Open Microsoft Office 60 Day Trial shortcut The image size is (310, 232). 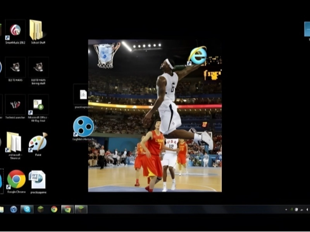[x=38, y=105]
